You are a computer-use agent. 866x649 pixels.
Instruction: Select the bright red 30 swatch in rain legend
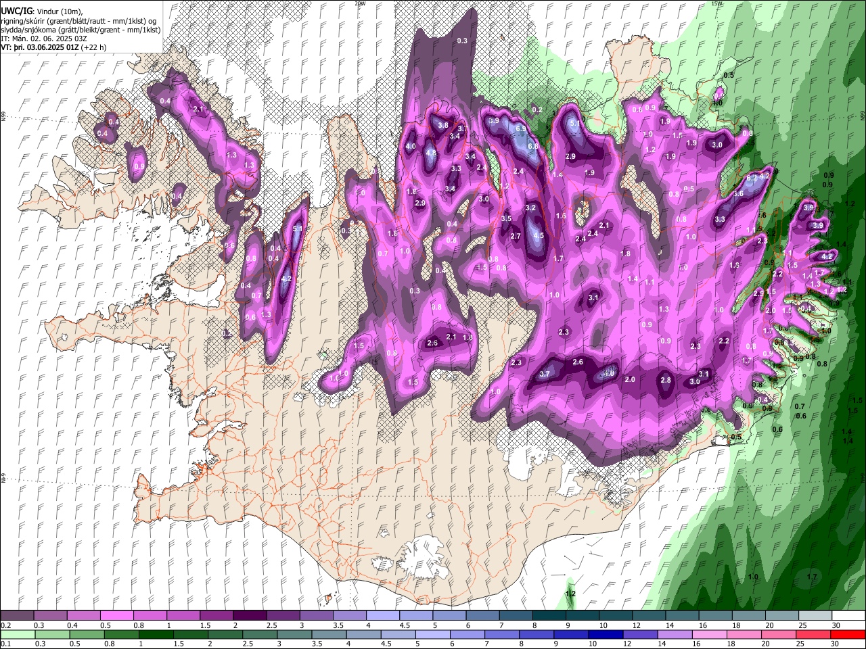(x=848, y=634)
